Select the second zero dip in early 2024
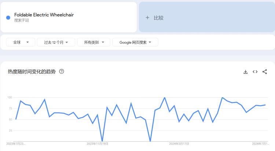 [x=150, y=141]
